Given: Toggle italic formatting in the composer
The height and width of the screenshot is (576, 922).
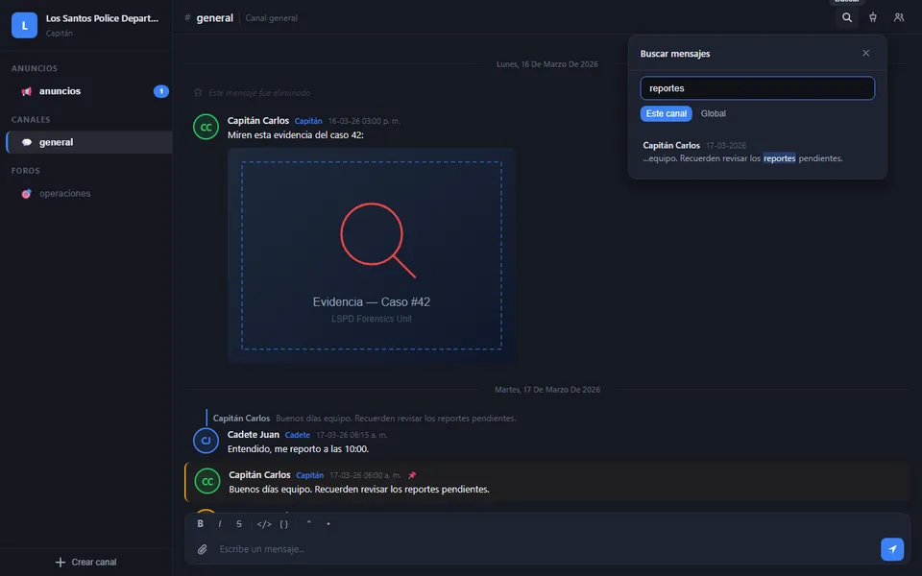Looking at the screenshot, I should pyautogui.click(x=220, y=524).
